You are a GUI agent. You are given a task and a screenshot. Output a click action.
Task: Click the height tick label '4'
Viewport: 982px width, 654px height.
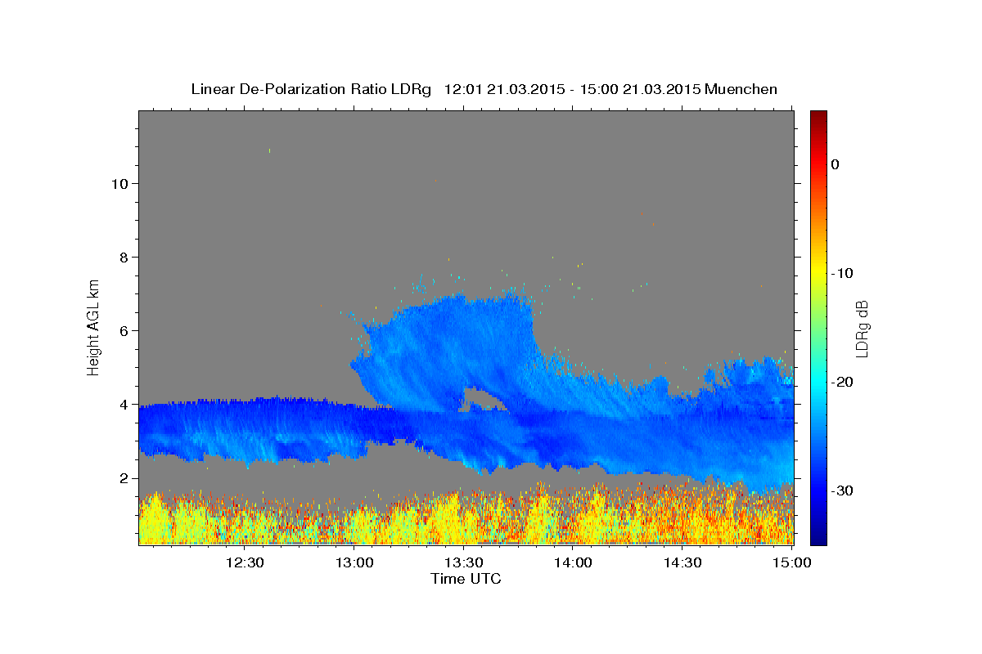pyautogui.click(x=123, y=404)
